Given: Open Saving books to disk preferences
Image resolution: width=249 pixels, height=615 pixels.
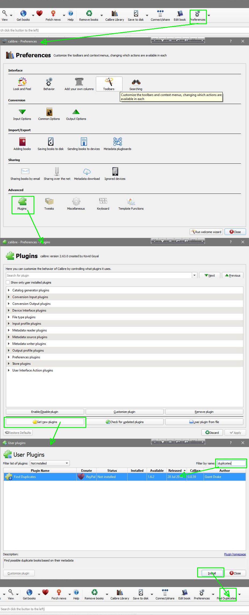Looking at the screenshot, I should pyautogui.click(x=50, y=144).
